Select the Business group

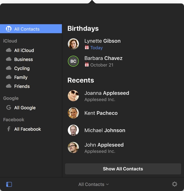(23, 60)
